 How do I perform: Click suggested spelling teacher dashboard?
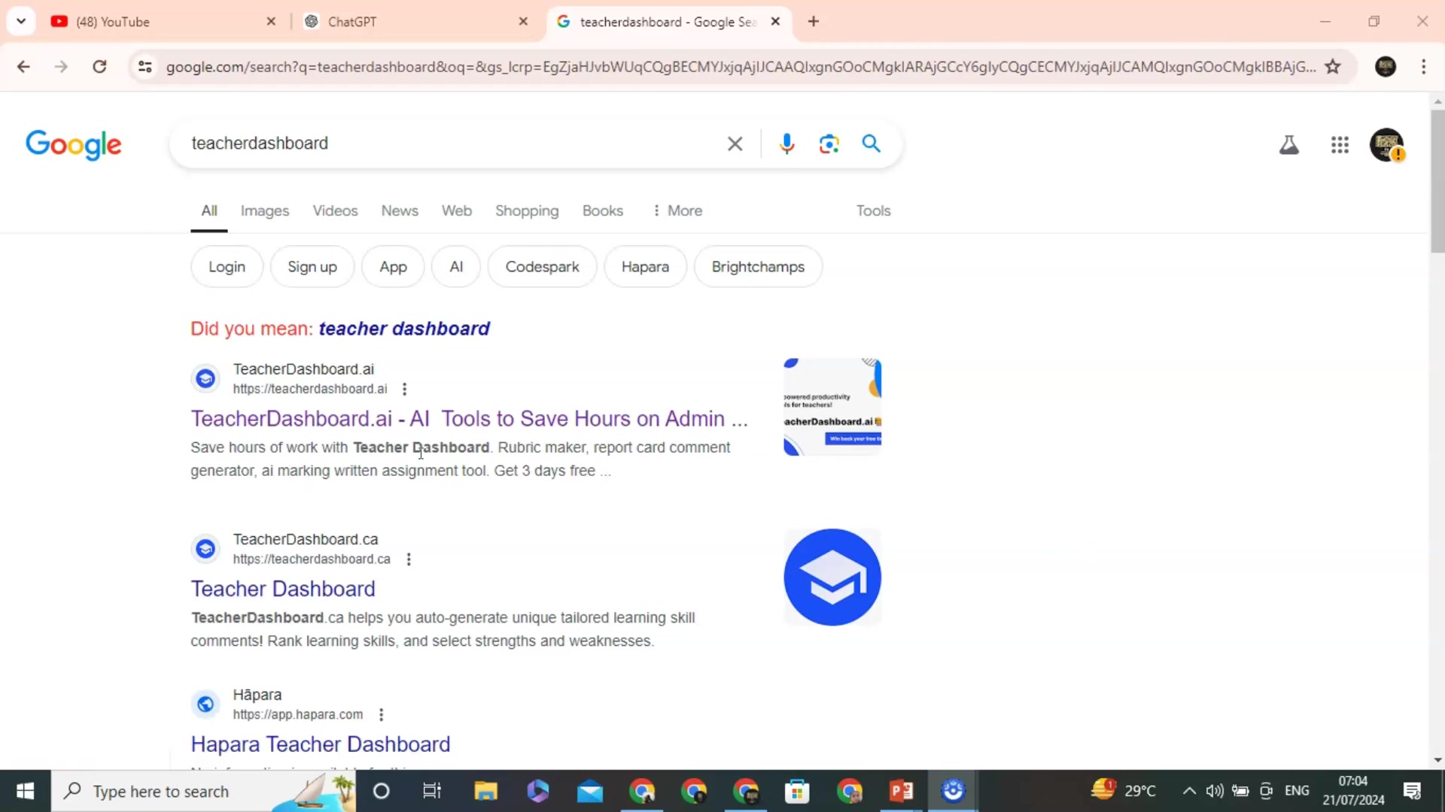[x=404, y=329]
